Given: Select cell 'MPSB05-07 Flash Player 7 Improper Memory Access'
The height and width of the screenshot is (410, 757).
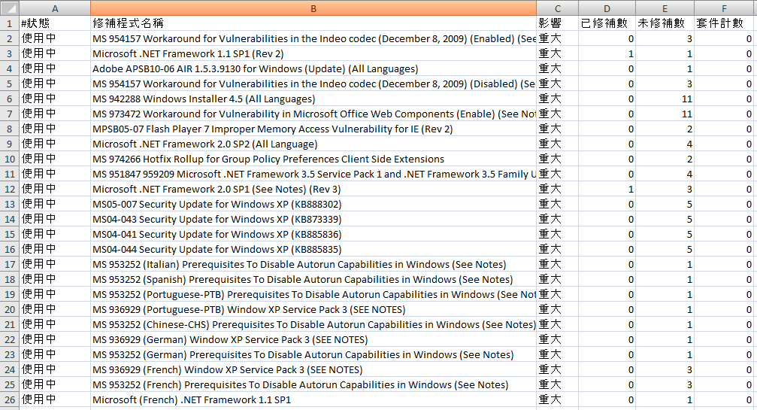Looking at the screenshot, I should pos(313,129).
